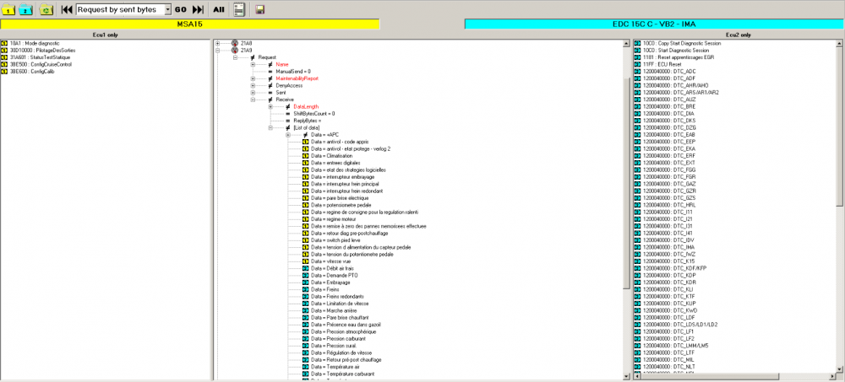Collapse the 21A9 tree node
Screen dimensions: 845x382
click(217, 50)
